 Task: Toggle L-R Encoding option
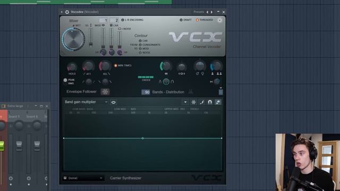pos(132,20)
